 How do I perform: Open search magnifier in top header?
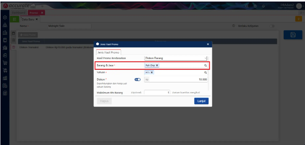point(247,6)
